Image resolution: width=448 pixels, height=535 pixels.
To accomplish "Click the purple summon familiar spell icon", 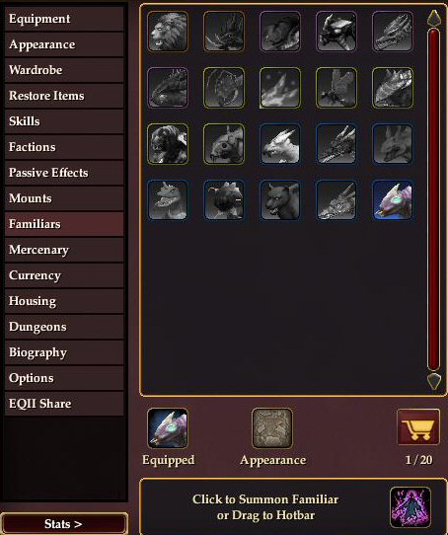I will pos(411,507).
